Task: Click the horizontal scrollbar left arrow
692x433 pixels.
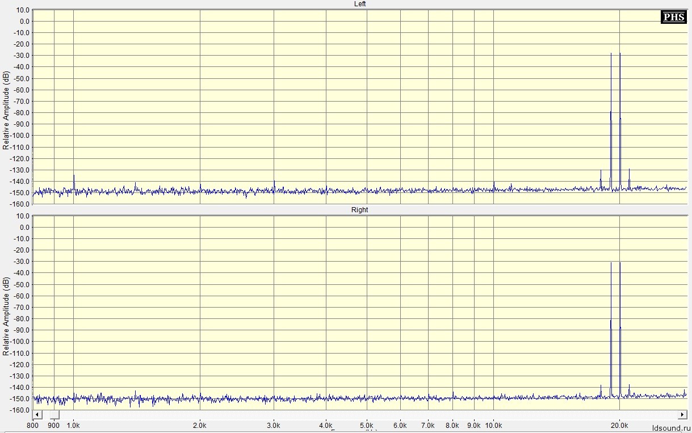Action: pos(36,414)
